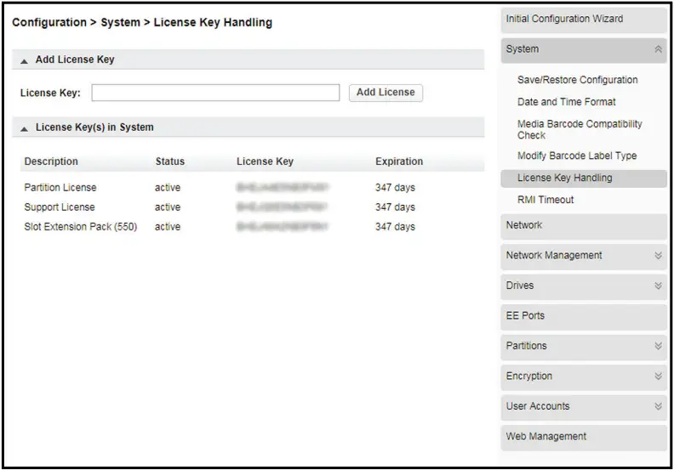674x470 pixels.
Task: Expand the User Accounts chevron
Action: click(x=658, y=407)
